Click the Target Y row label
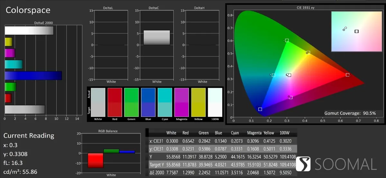Image resolution: width=386 pixels, height=178 pixels. coord(156,165)
